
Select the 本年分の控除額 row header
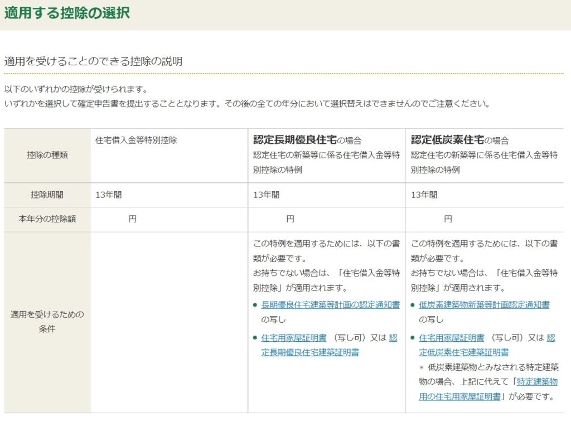point(47,219)
